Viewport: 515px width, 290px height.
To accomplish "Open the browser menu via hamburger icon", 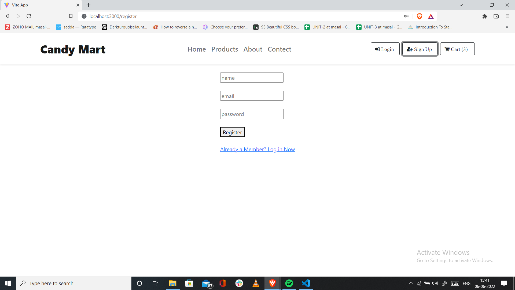I will pyautogui.click(x=507, y=16).
